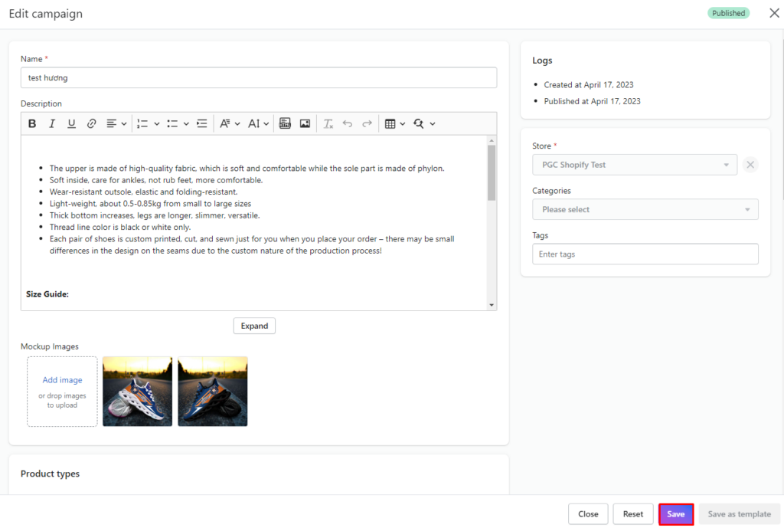Open the table dropdown arrow

coord(403,123)
